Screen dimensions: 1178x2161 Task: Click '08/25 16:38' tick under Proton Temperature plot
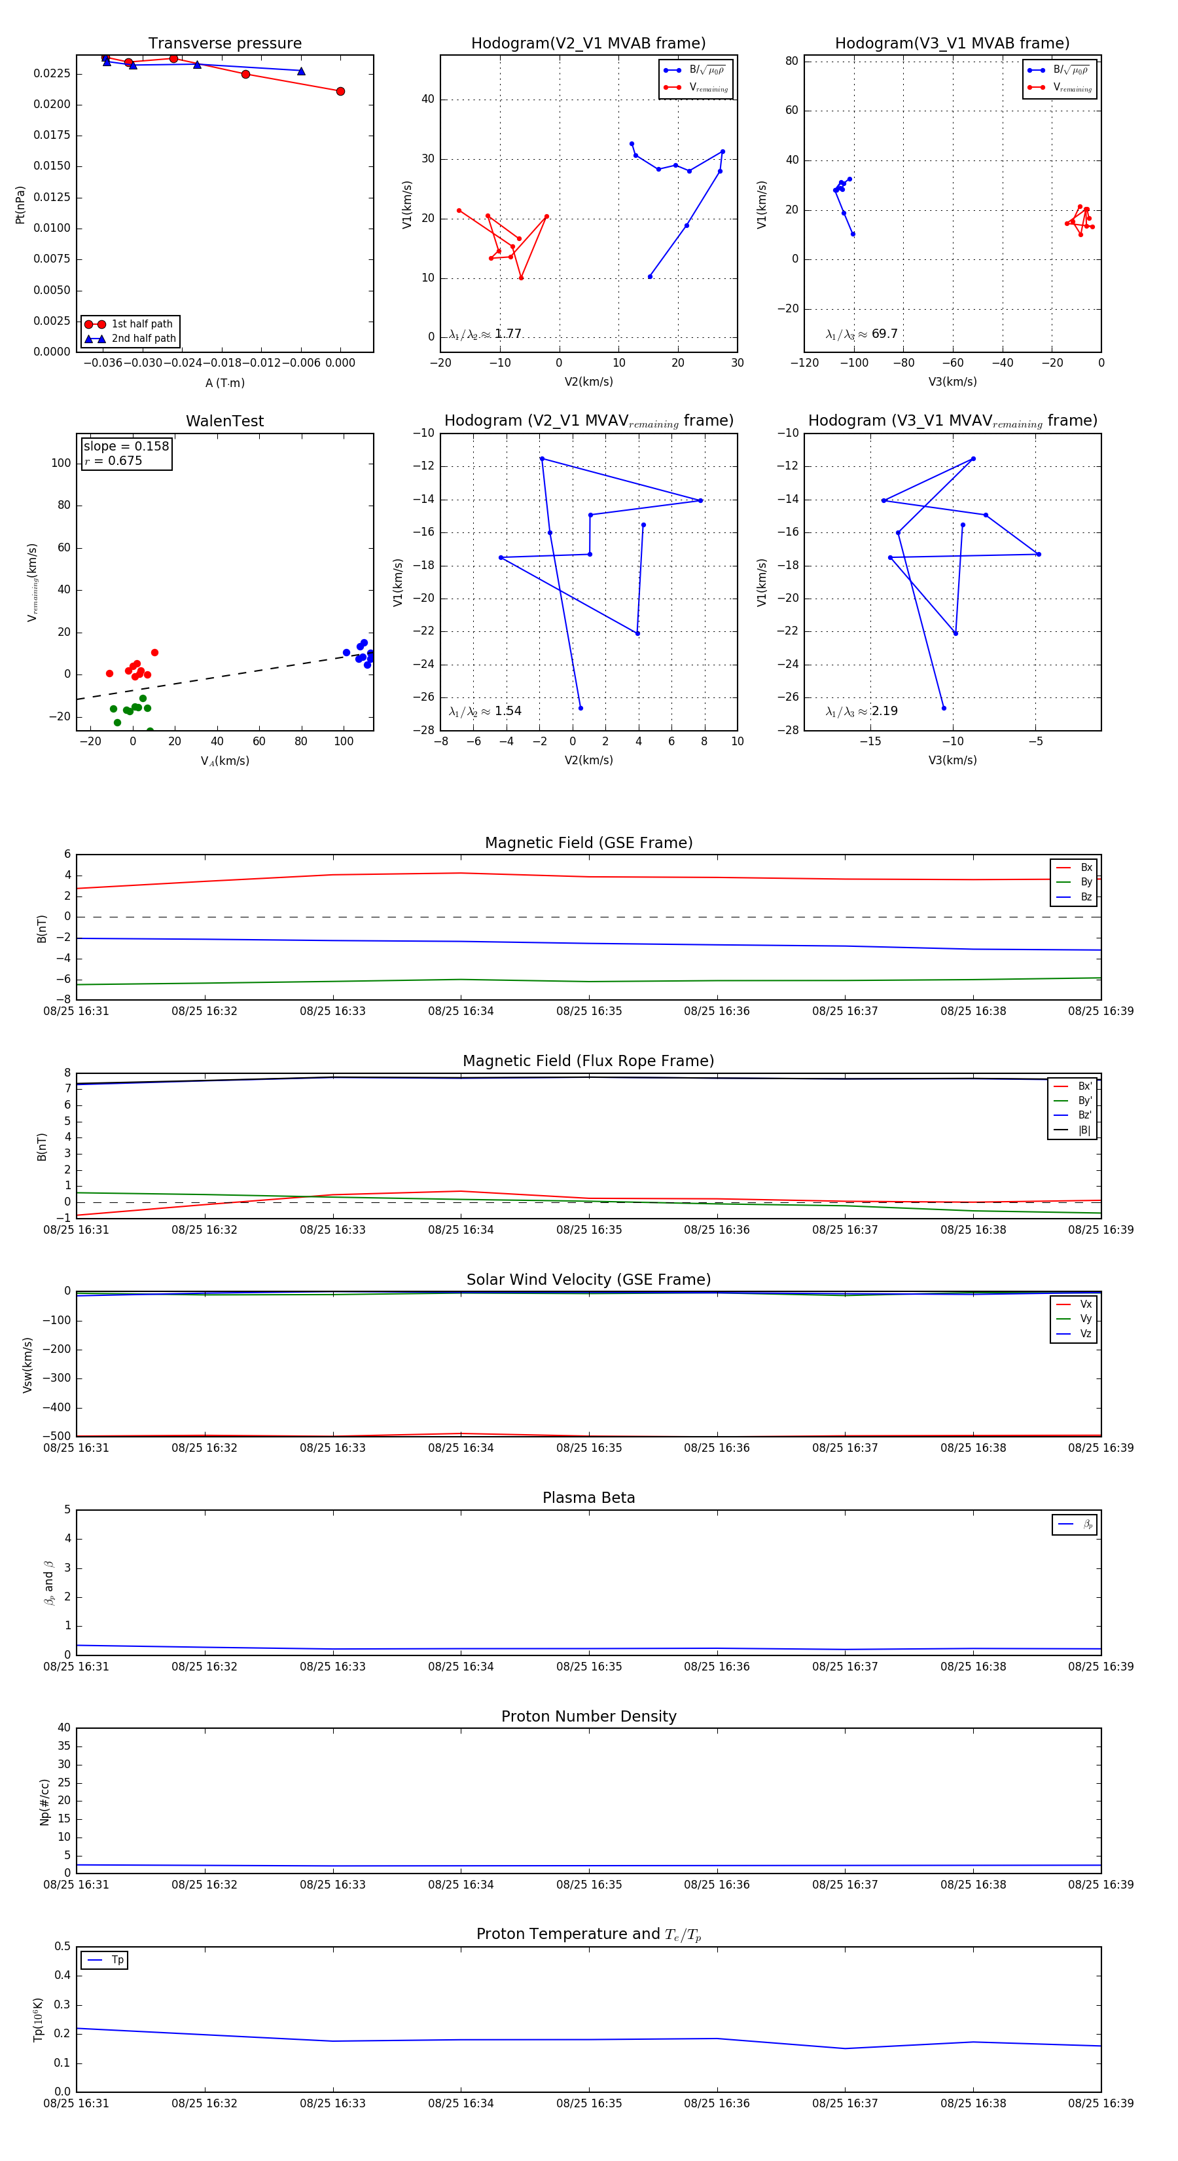[x=973, y=2103]
